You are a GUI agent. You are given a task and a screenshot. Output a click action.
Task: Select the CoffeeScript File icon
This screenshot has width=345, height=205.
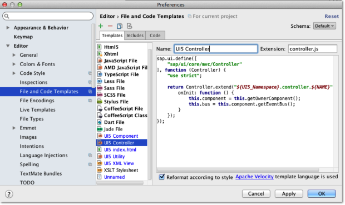coord(100,108)
